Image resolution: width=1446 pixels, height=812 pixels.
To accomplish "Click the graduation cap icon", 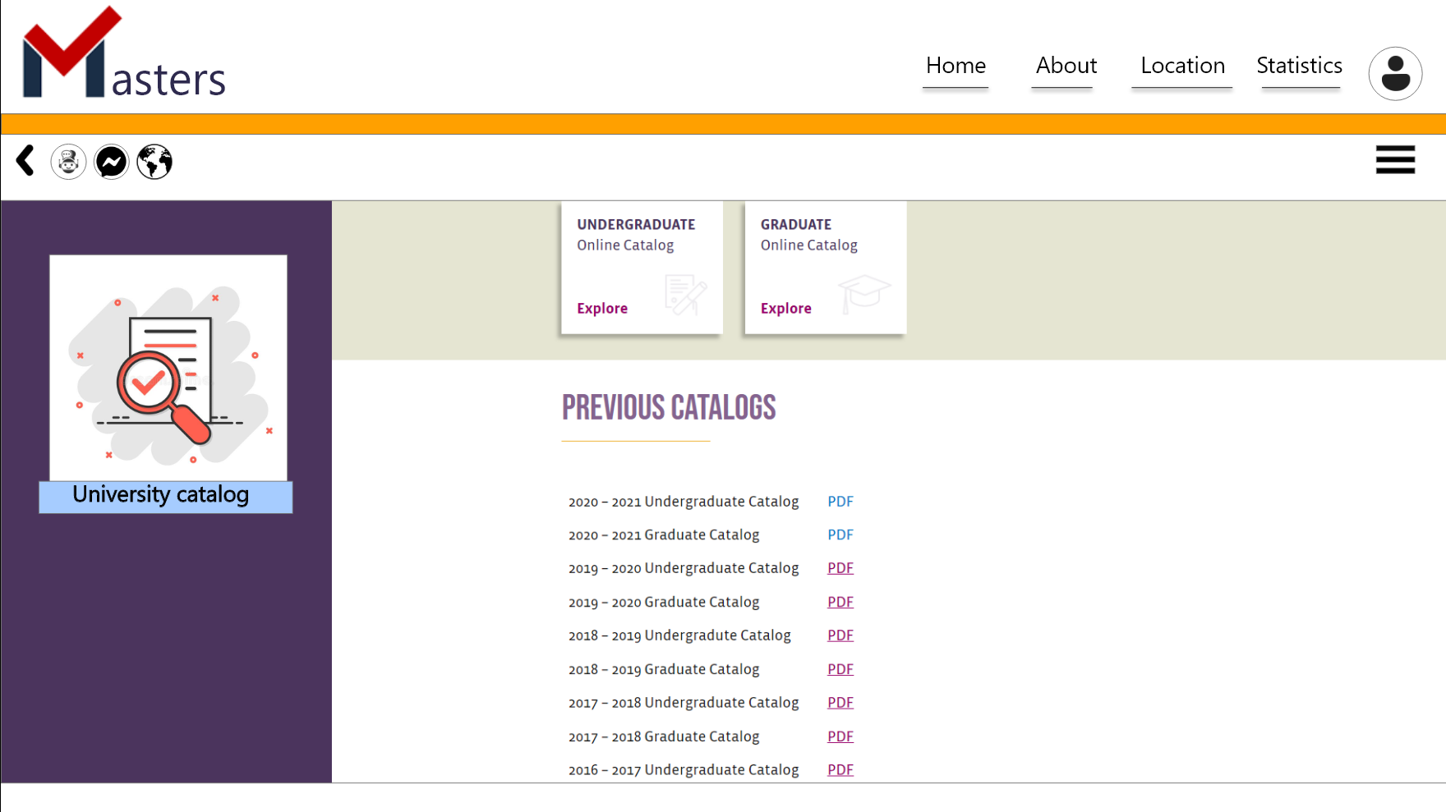I will [863, 293].
